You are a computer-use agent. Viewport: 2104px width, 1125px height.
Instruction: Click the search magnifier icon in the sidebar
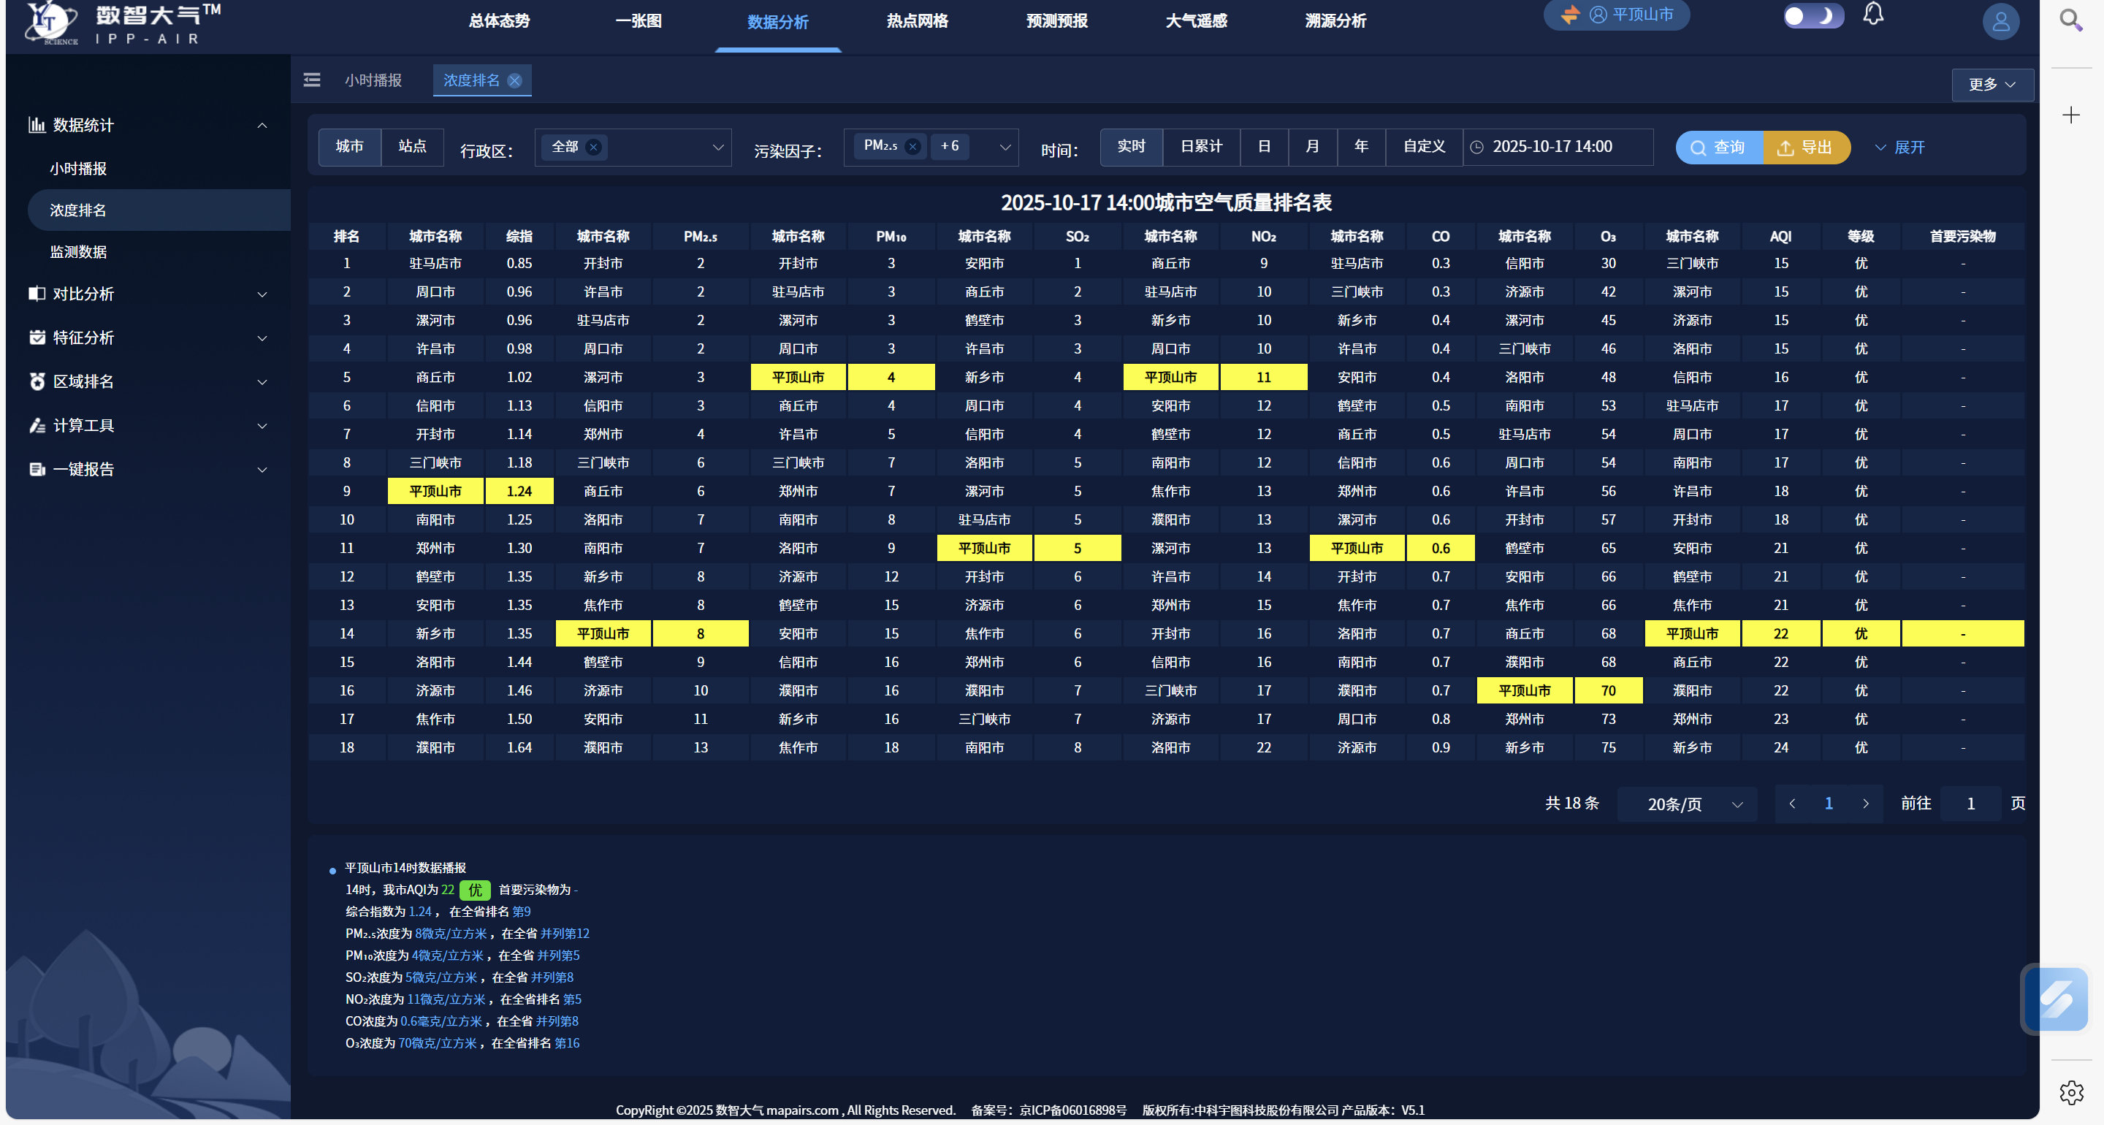point(2070,20)
